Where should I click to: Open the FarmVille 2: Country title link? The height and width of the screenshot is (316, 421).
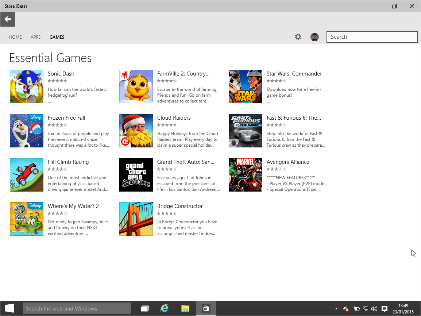(184, 74)
